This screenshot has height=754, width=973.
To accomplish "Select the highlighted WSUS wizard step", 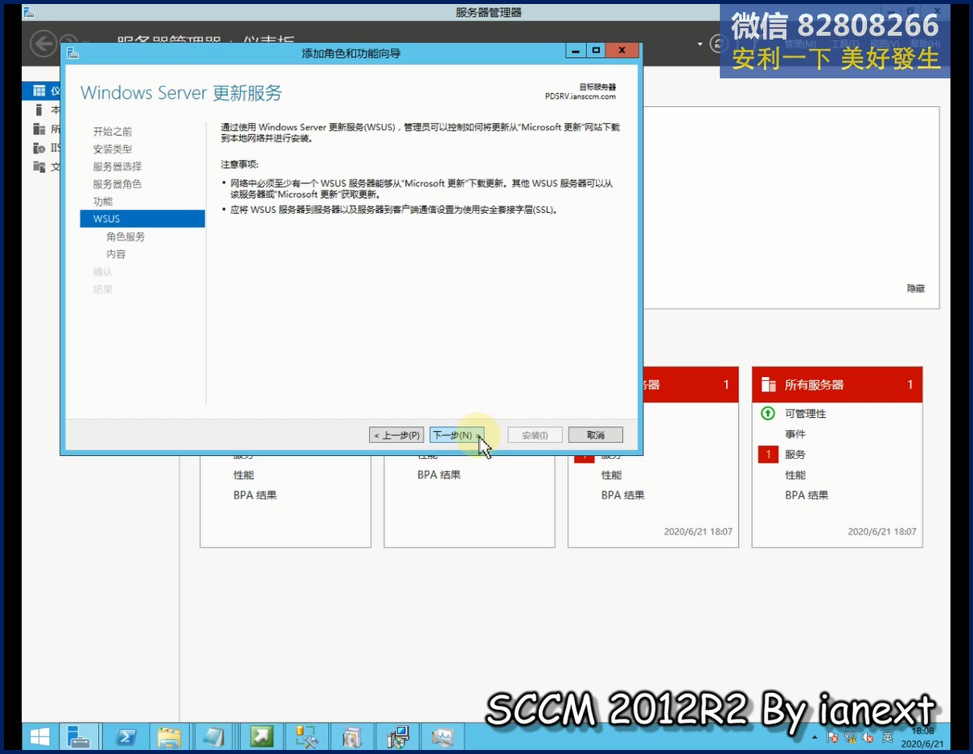I will click(142, 219).
